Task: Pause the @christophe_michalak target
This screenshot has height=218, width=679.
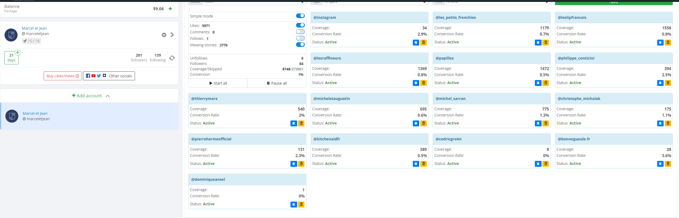Action: coord(660,123)
